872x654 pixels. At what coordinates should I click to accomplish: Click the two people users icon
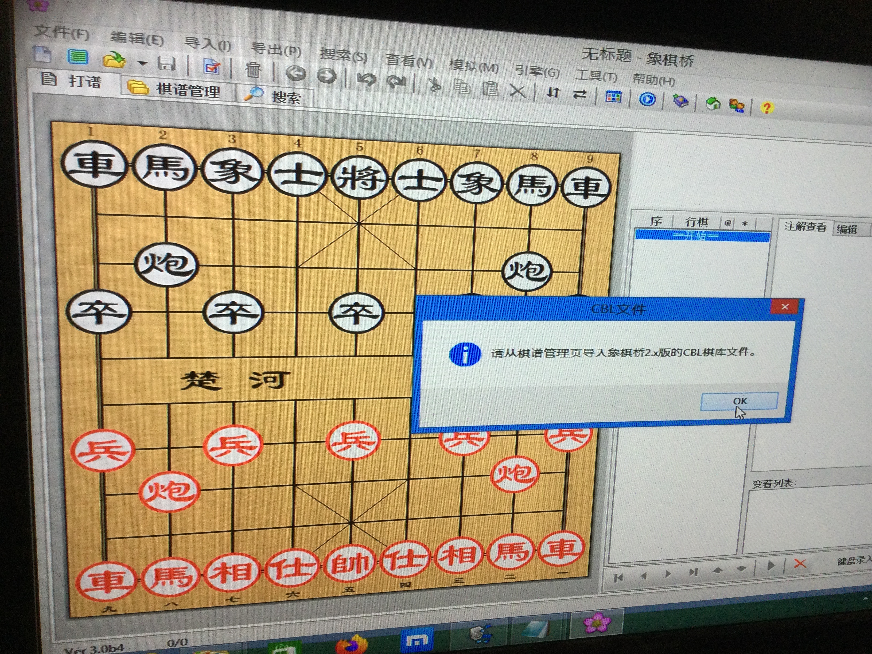(736, 106)
